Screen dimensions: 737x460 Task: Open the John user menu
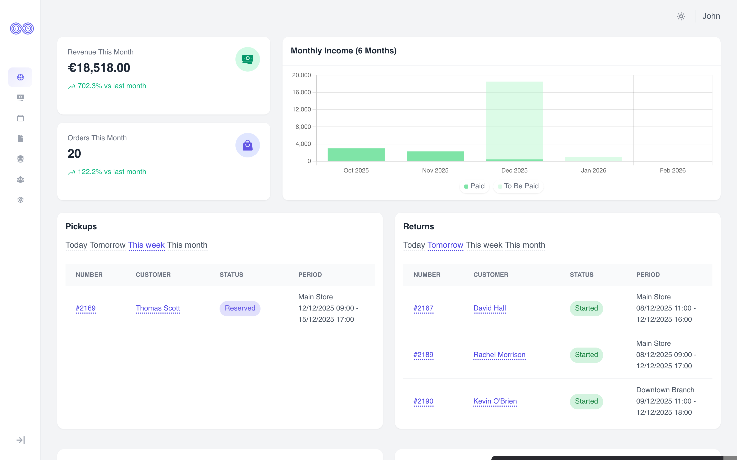pos(711,16)
